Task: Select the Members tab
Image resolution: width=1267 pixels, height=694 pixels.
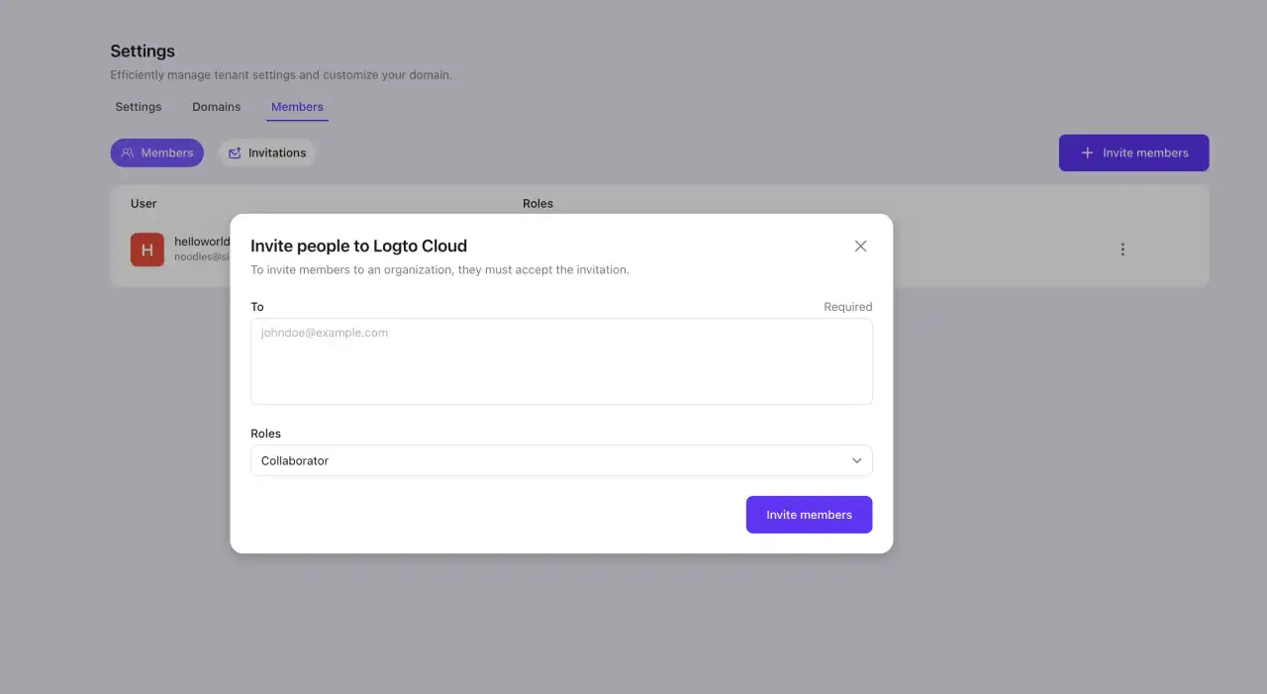Action: [x=297, y=106]
